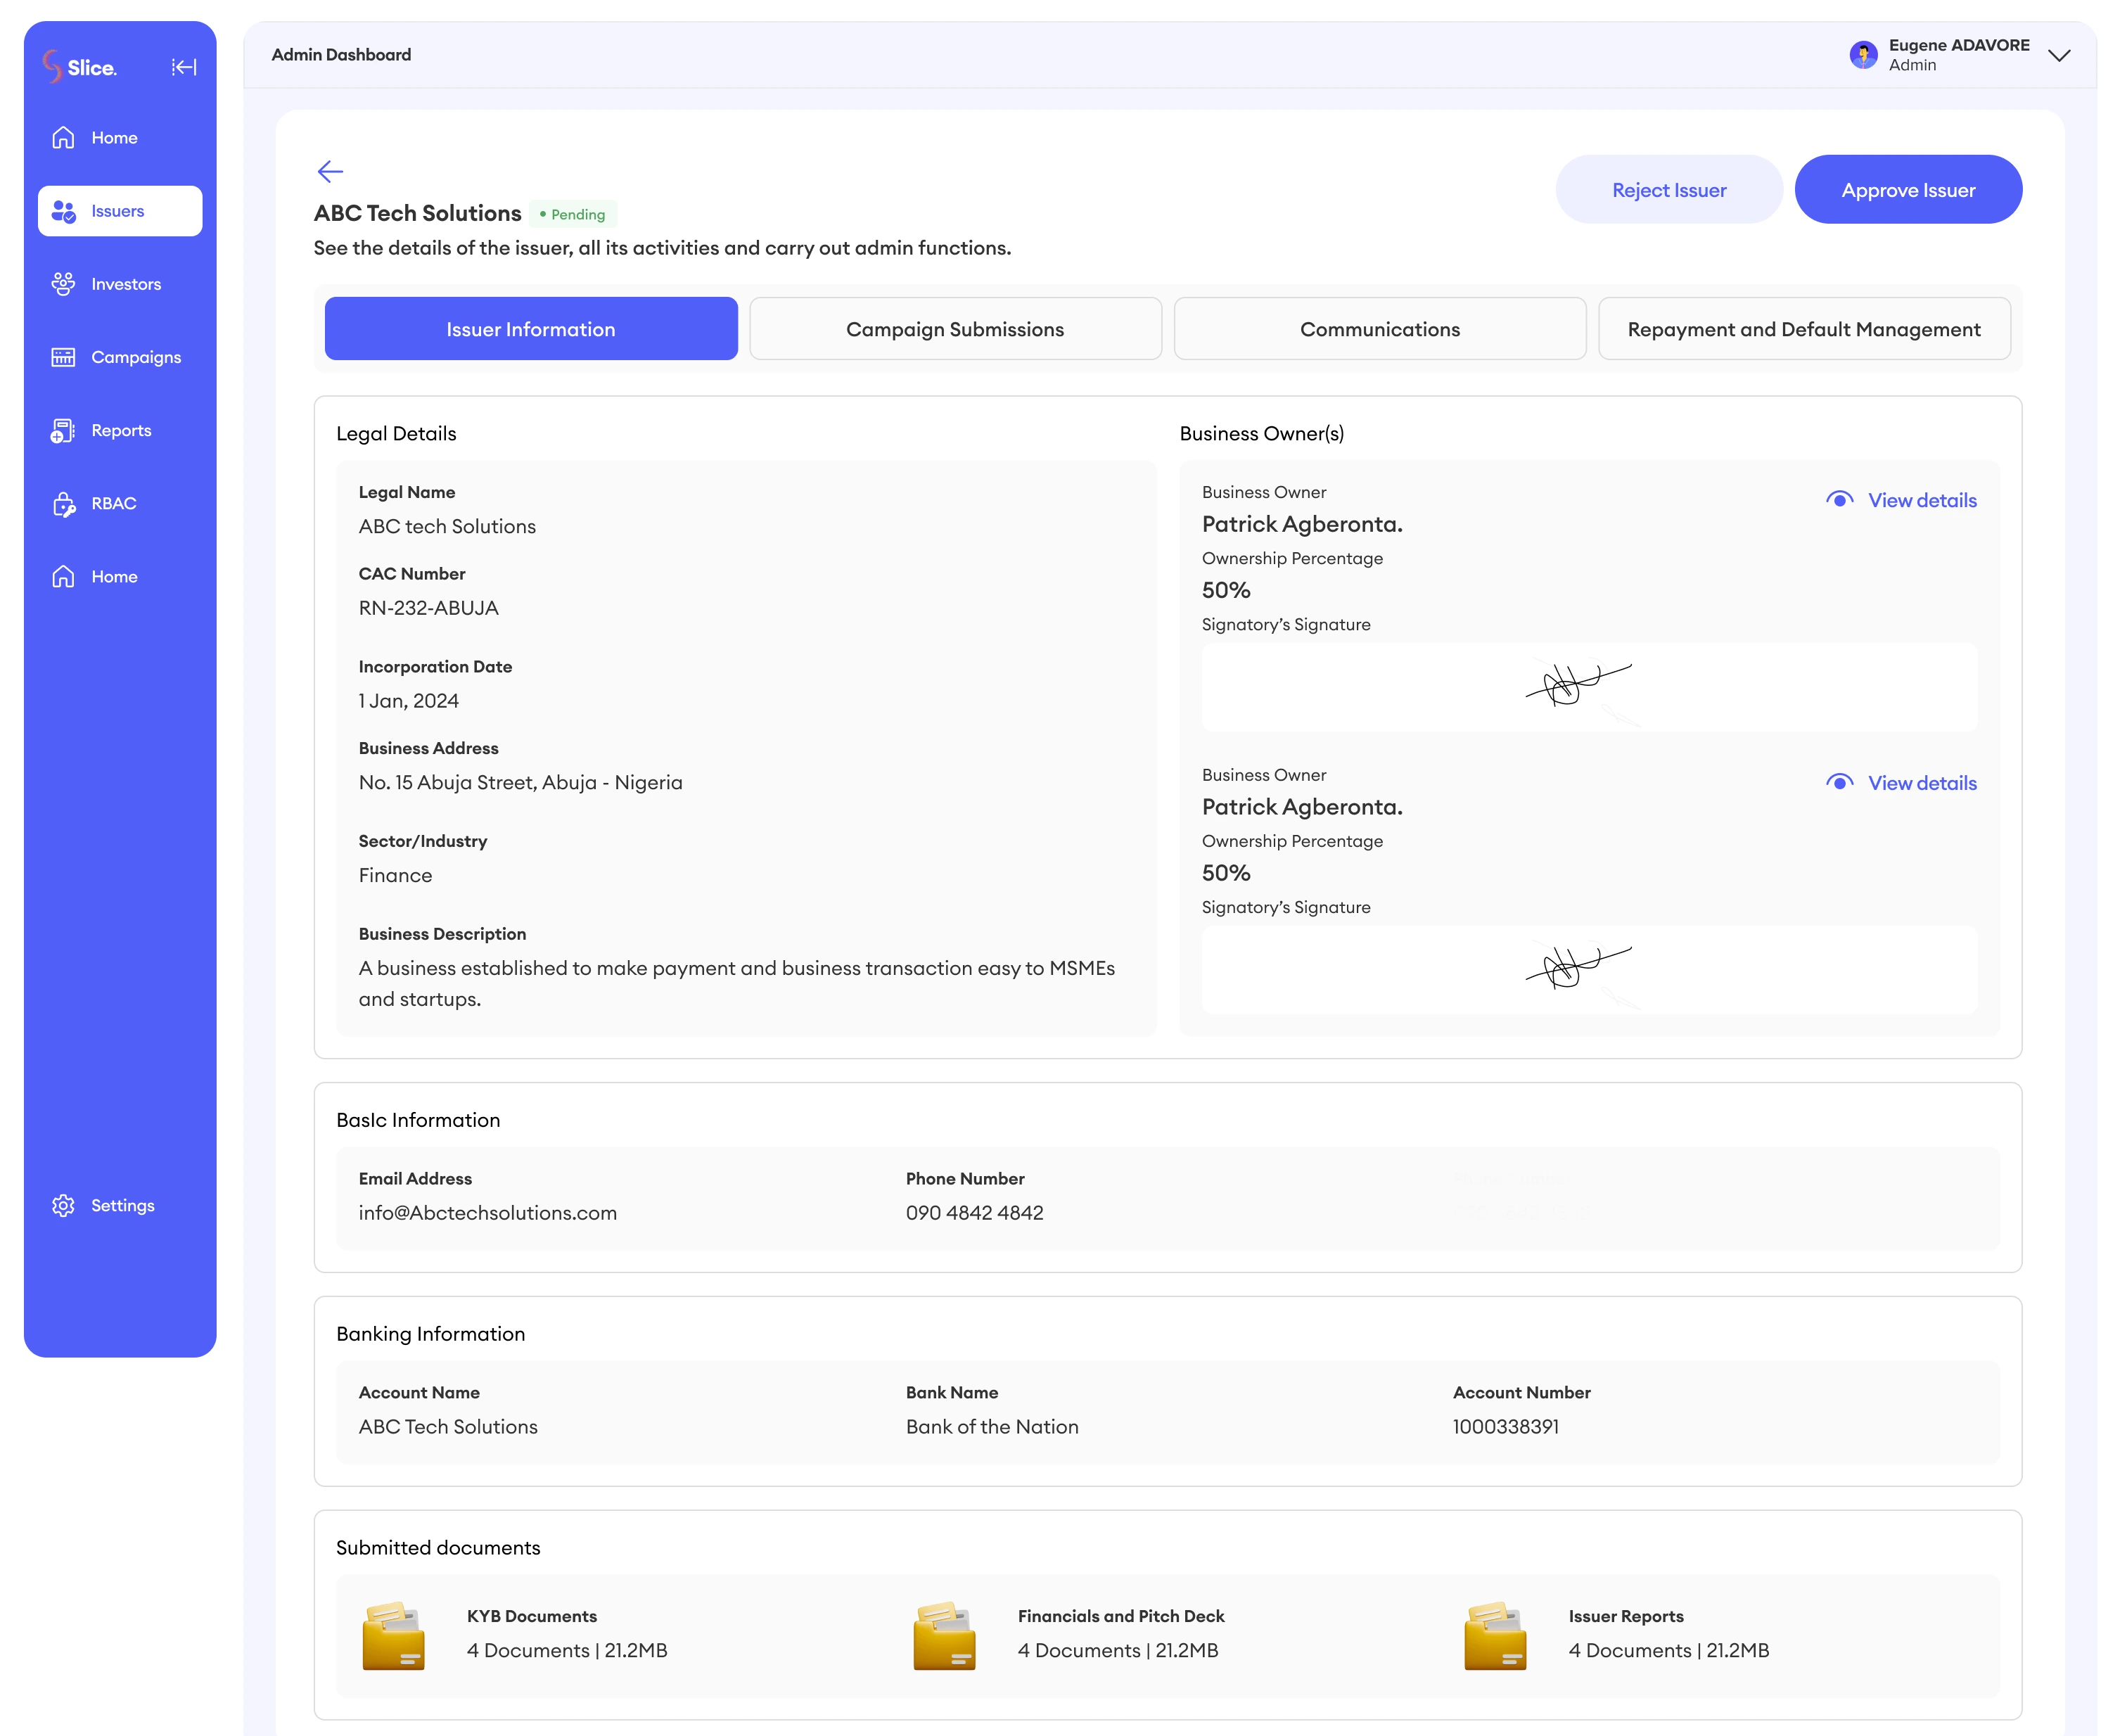Go back using the left arrow
The image size is (2127, 1736).
click(330, 171)
